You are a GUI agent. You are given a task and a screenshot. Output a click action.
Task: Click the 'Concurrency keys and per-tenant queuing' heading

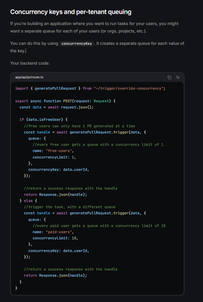(71, 12)
